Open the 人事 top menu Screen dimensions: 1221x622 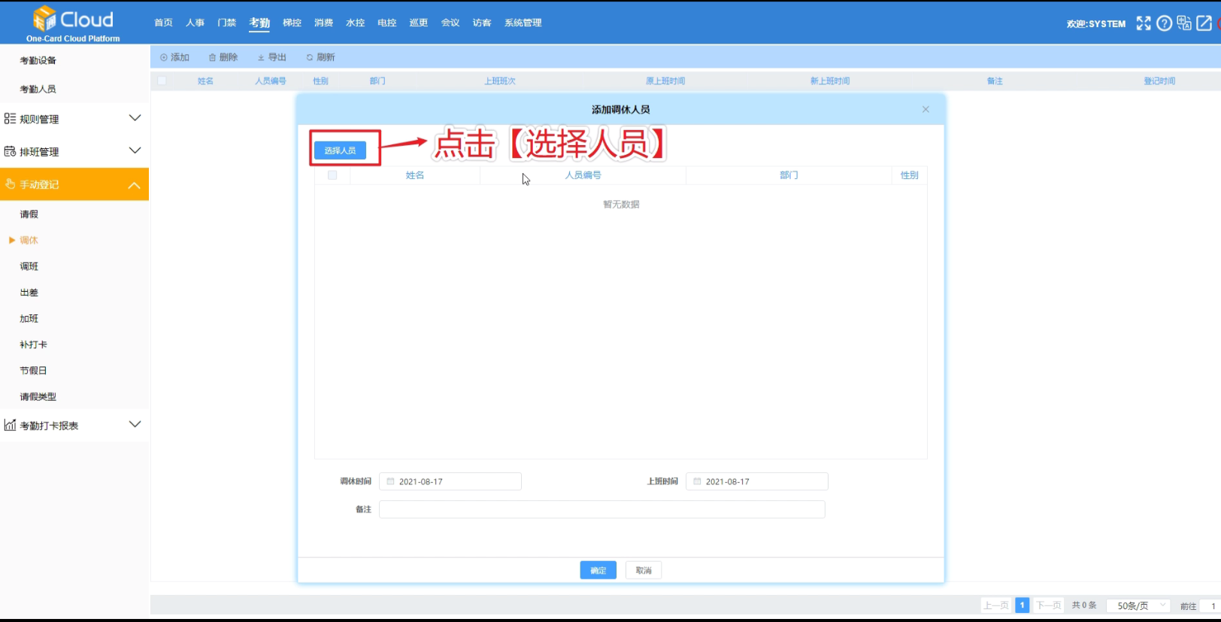click(x=195, y=23)
